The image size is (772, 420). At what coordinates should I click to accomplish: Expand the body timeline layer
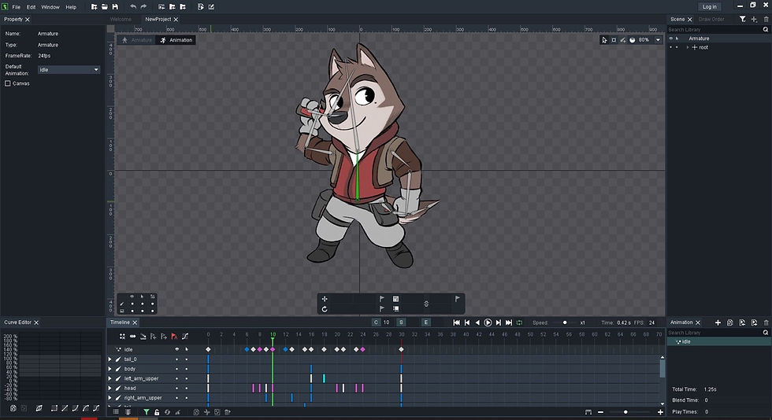(x=109, y=369)
